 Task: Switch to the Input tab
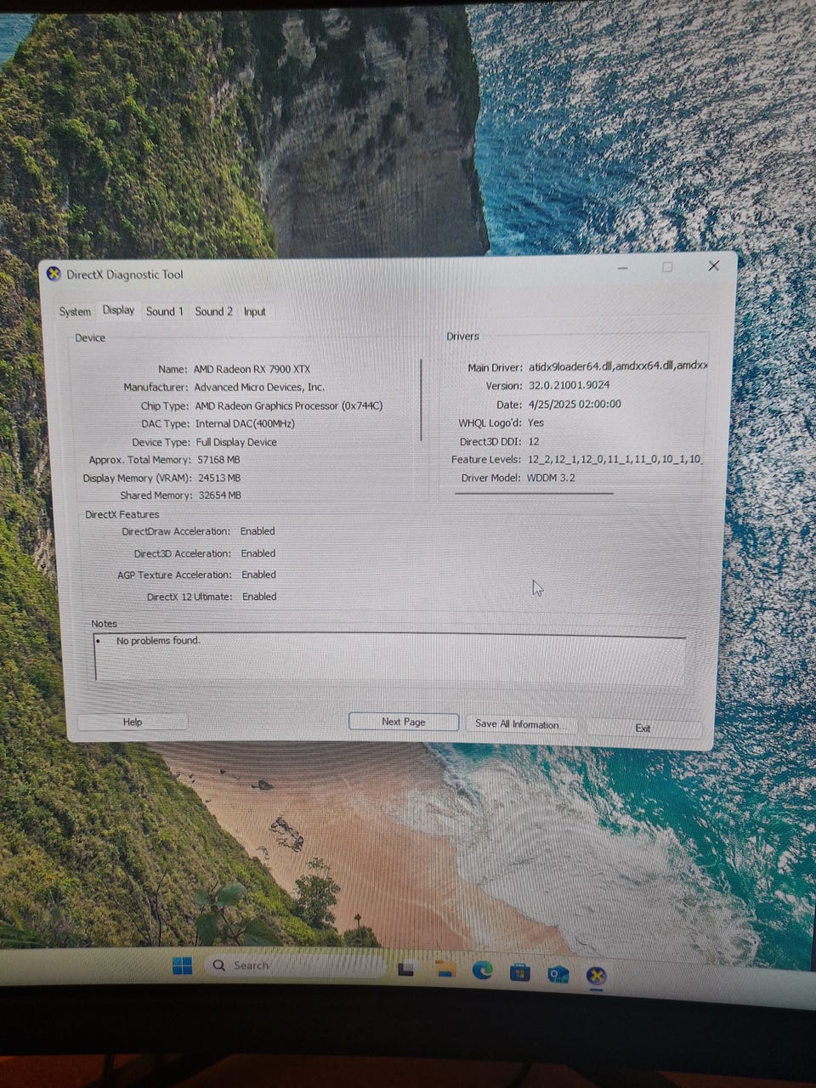pyautogui.click(x=255, y=311)
